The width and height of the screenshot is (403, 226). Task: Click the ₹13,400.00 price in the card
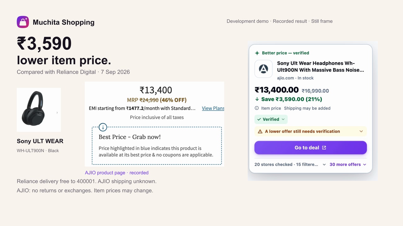[x=276, y=90]
